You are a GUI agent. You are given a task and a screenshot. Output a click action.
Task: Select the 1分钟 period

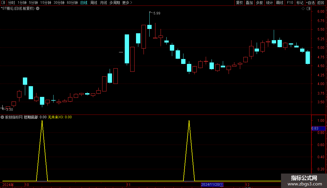[22, 3]
